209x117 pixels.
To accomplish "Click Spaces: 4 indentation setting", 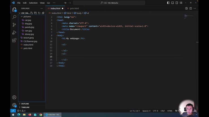I will point(146,111).
